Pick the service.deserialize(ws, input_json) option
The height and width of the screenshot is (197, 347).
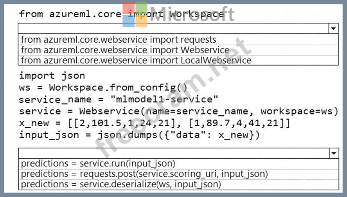pyautogui.click(x=121, y=184)
